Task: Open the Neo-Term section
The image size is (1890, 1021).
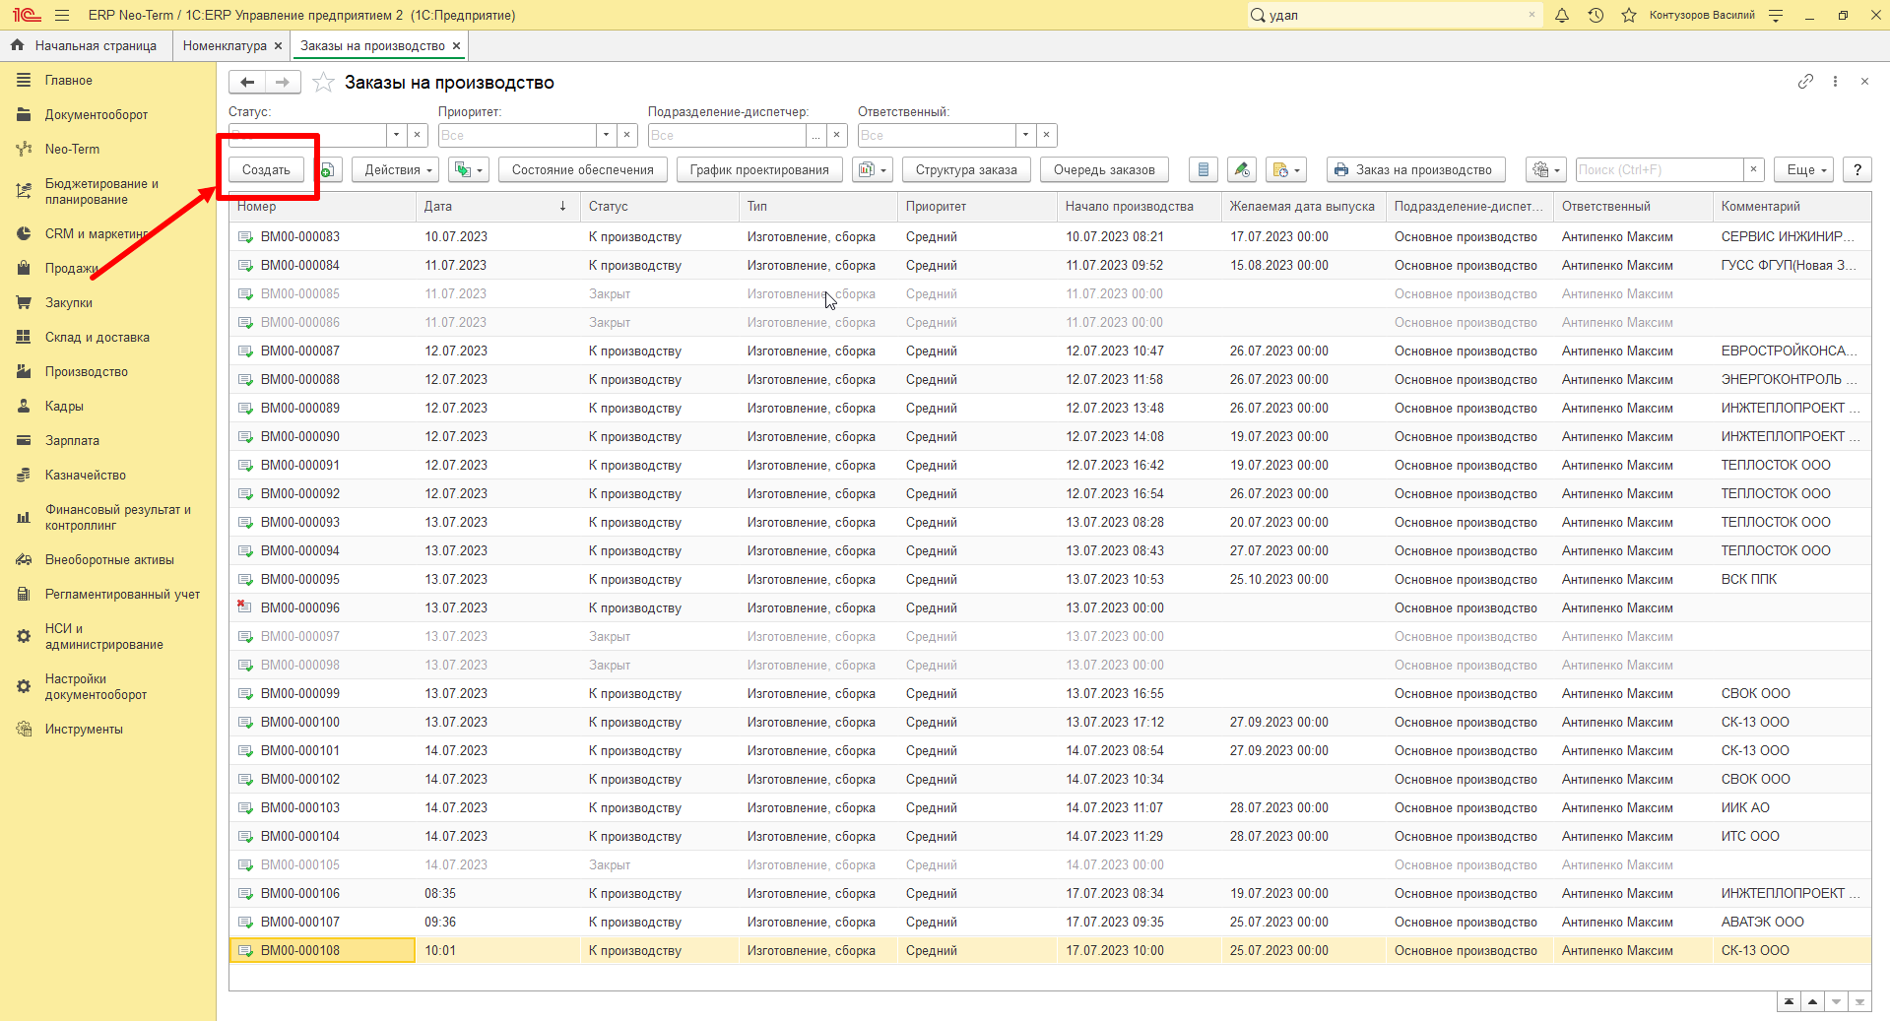Action: point(72,149)
